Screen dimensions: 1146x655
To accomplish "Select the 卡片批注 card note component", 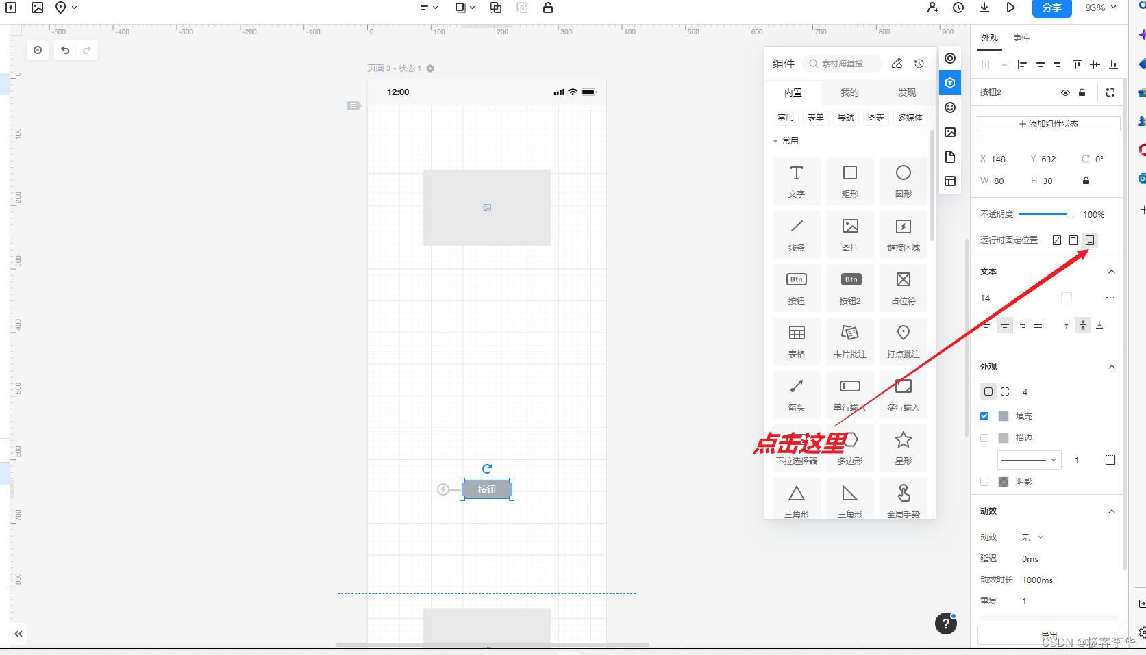I will [849, 342].
